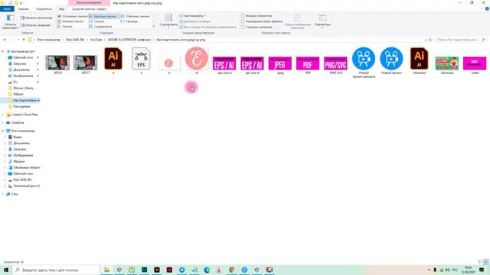This screenshot has width=490, height=275.
Task: Open address bar history dropdown arrow
Action: pos(426,40)
